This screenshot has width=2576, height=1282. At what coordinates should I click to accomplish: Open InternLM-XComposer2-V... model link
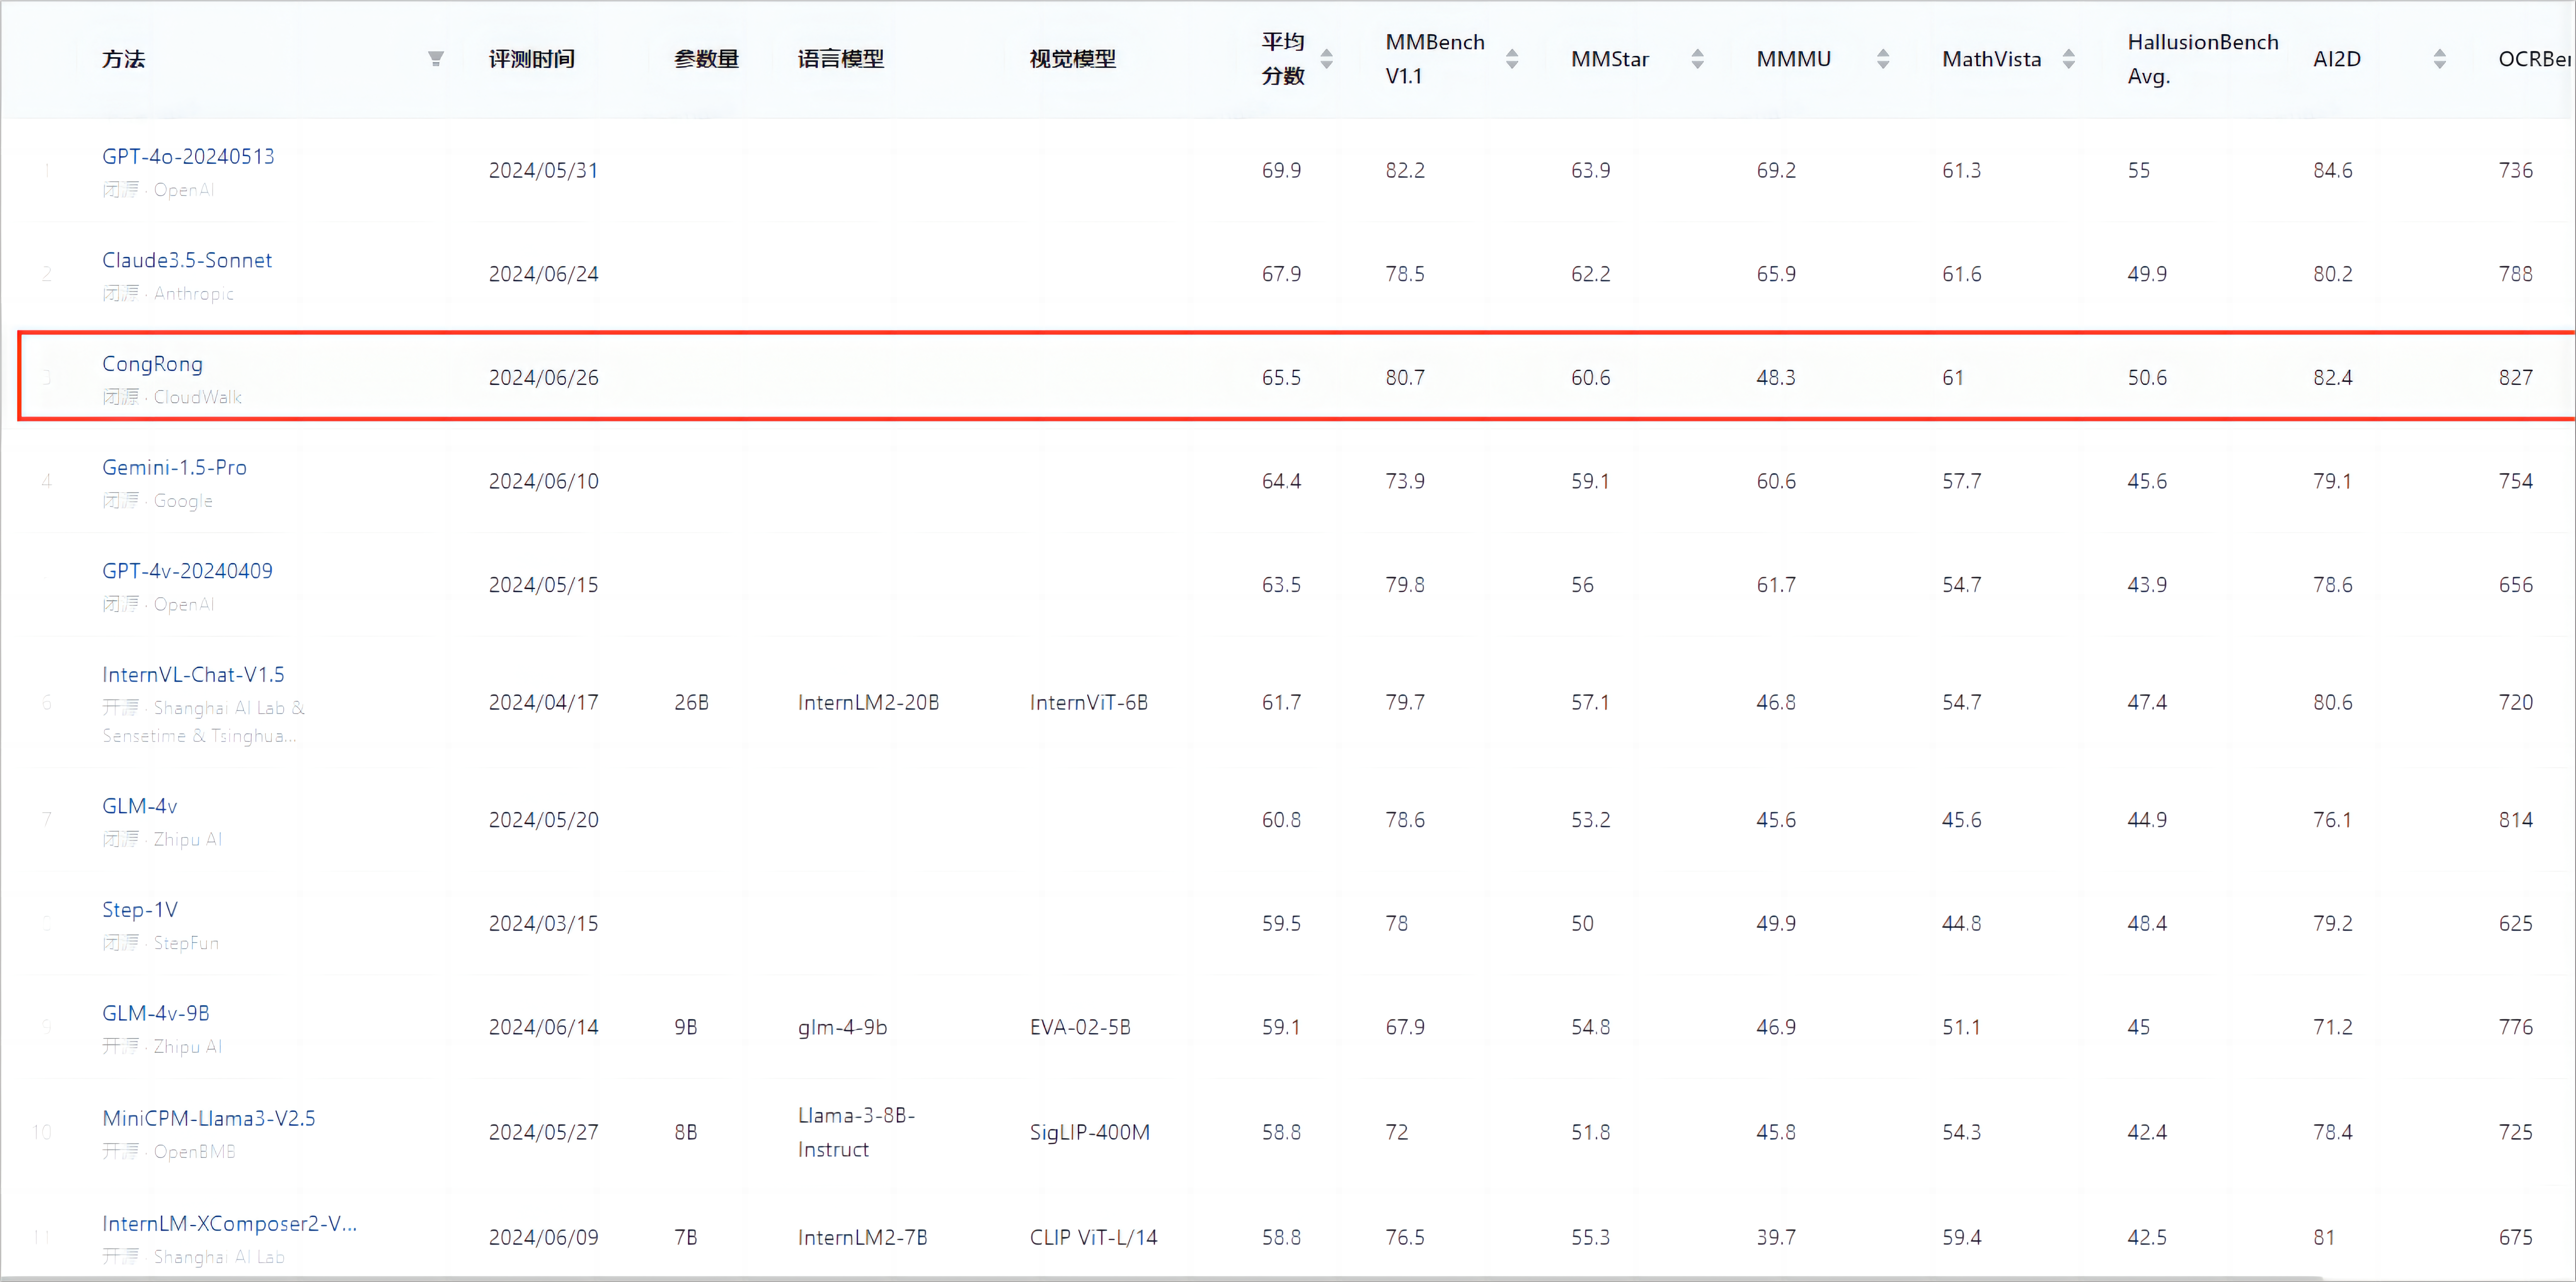(229, 1223)
